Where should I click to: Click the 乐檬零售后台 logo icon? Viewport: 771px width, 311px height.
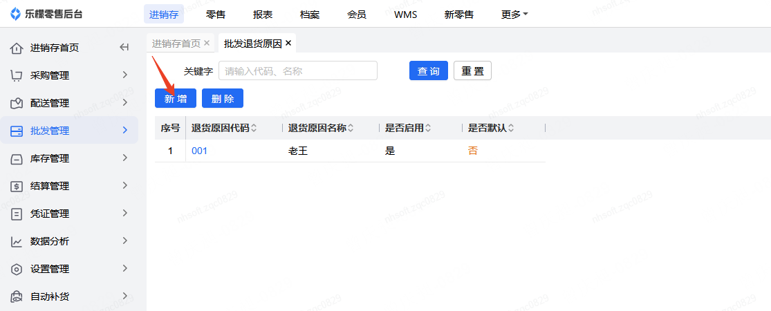click(16, 14)
